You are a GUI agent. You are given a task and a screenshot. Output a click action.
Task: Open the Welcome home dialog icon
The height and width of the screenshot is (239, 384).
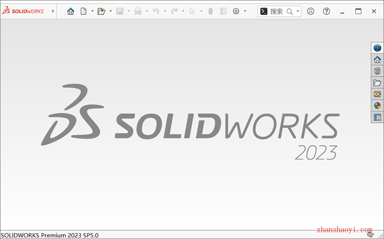(71, 11)
